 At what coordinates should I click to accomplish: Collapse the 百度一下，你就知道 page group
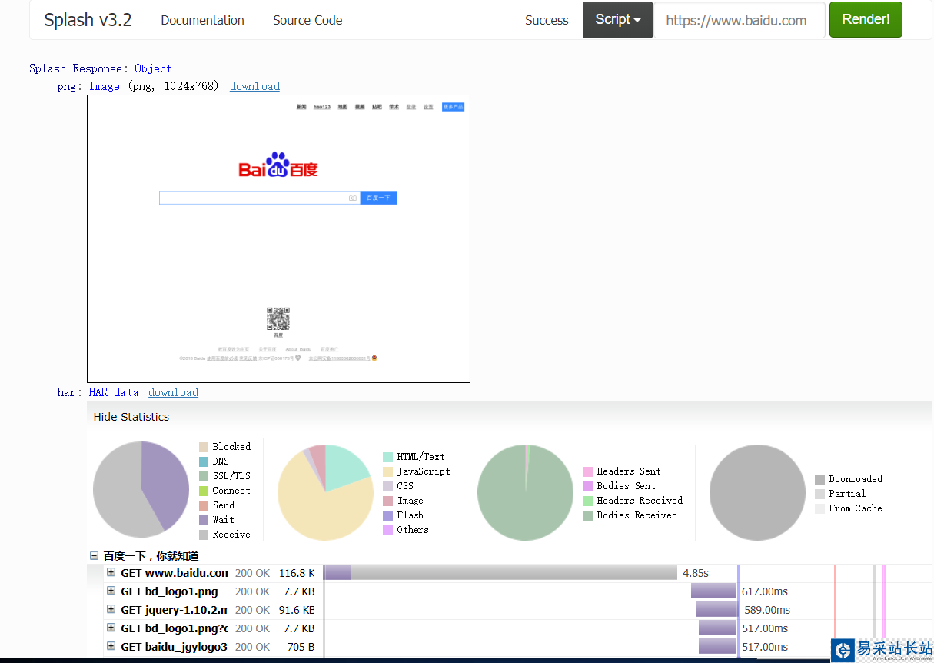click(94, 555)
